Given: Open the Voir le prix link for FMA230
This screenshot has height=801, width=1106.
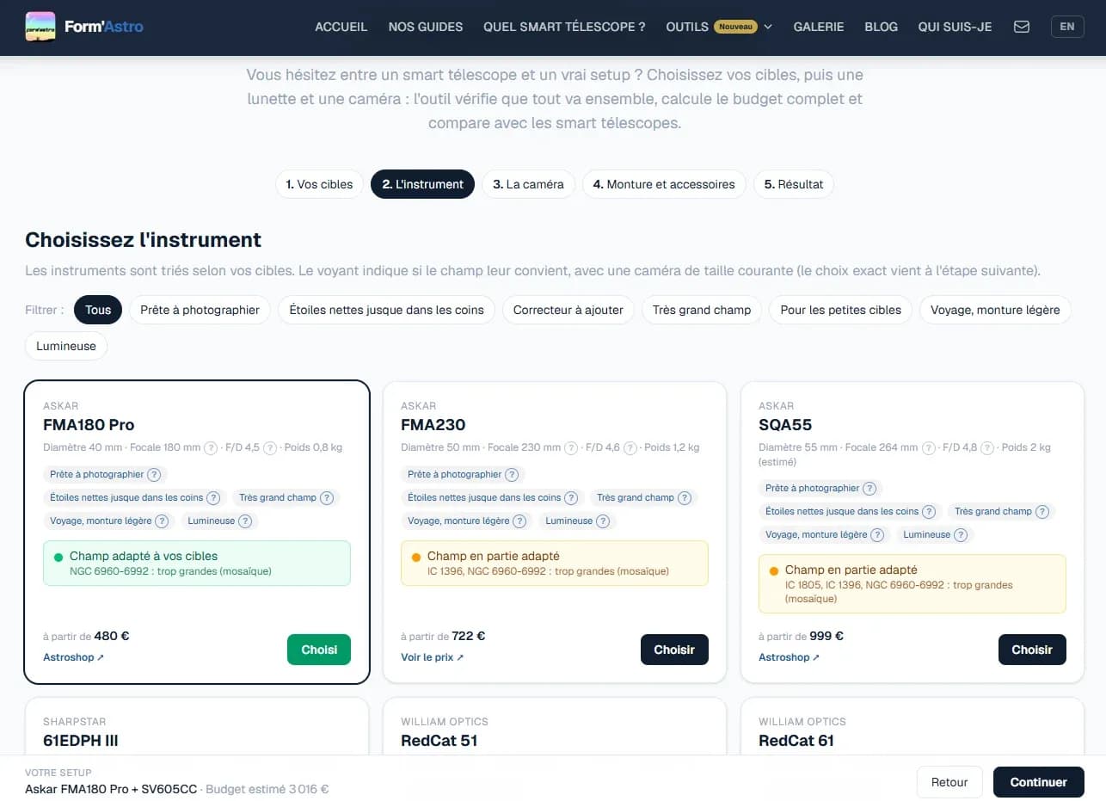Looking at the screenshot, I should [432, 657].
